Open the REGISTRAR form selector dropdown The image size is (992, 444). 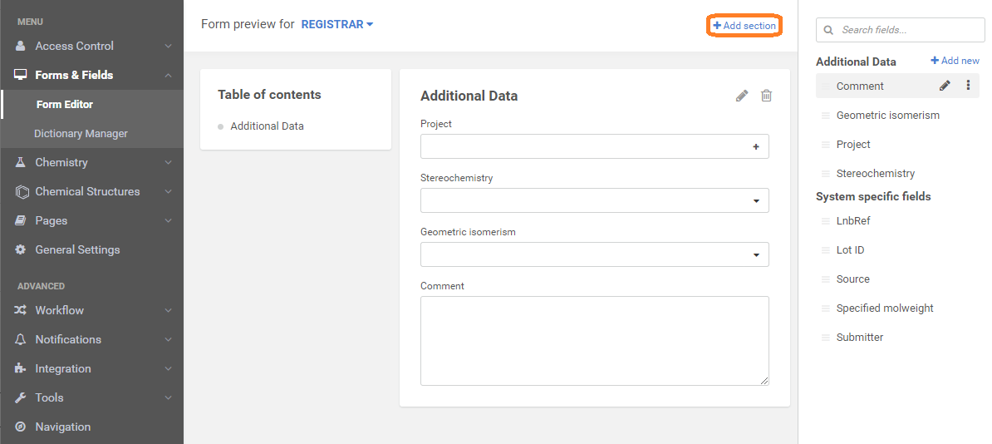tap(337, 24)
